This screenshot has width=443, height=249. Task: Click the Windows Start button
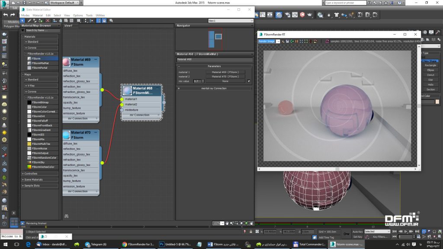coord(5,244)
